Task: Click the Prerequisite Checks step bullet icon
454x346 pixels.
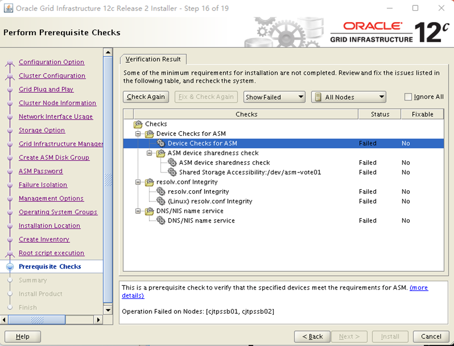Action: [10, 266]
